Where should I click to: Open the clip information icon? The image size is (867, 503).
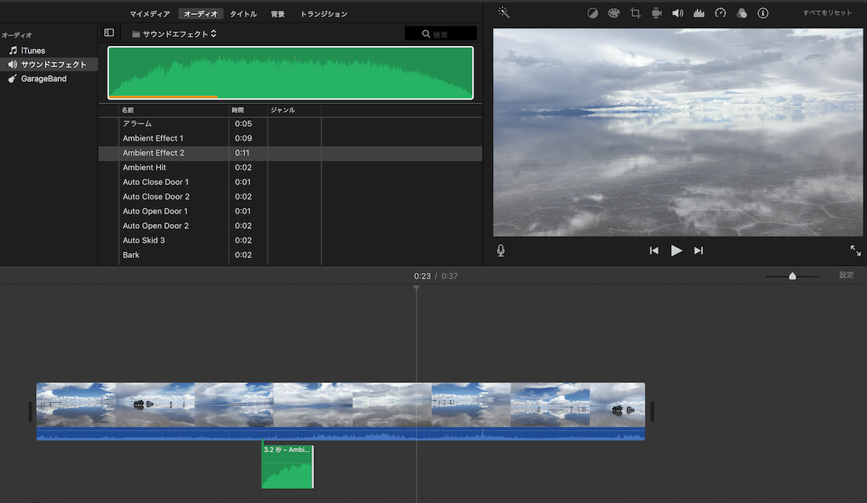pyautogui.click(x=763, y=13)
